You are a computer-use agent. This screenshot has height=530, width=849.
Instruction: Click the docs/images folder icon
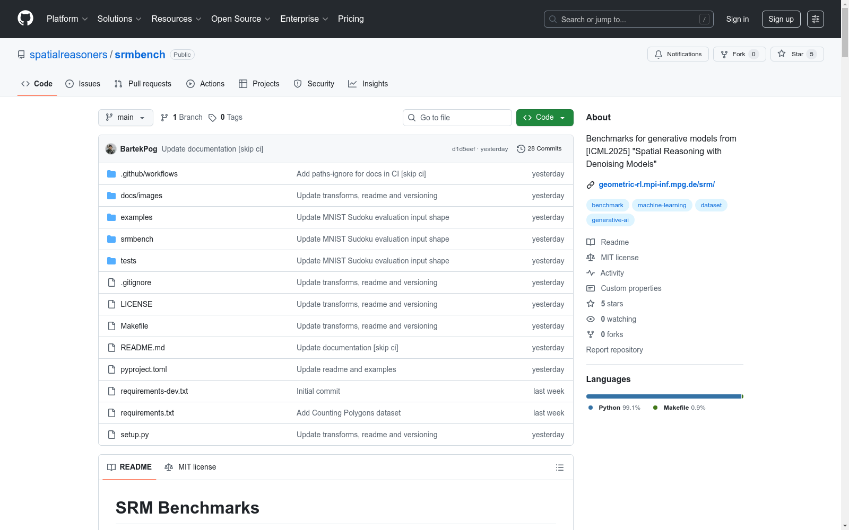click(111, 196)
